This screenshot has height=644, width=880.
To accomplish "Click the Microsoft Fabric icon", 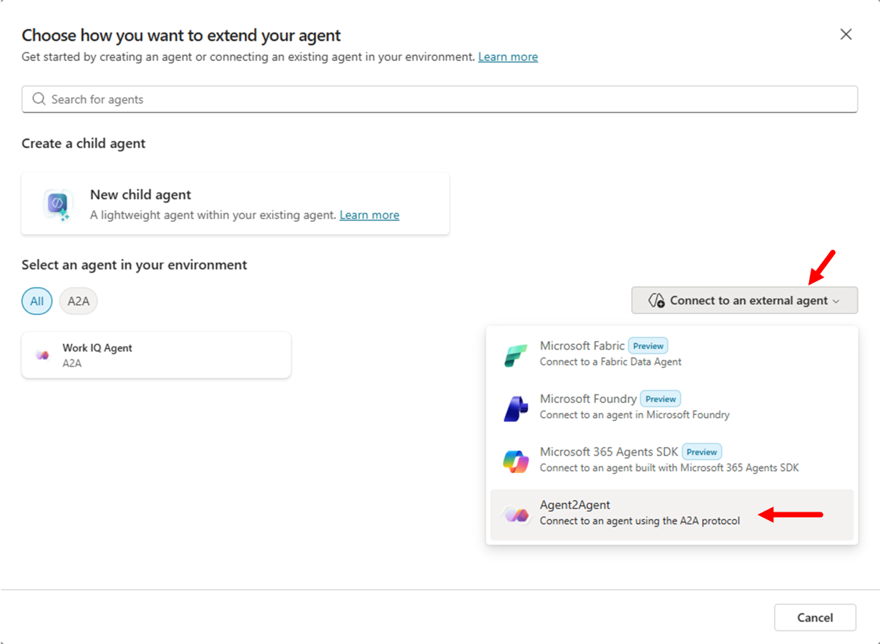I will pos(516,355).
